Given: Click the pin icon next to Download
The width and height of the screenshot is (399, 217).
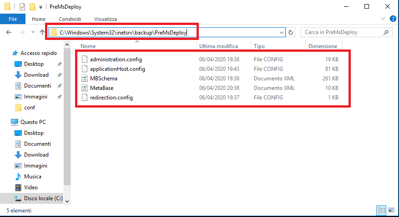Looking at the screenshot, I should pyautogui.click(x=59, y=75).
